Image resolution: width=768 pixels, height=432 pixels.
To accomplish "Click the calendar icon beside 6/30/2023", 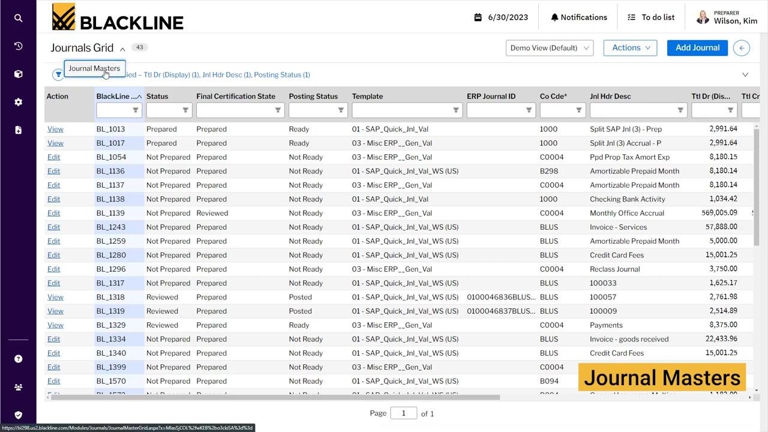I will click(x=478, y=17).
